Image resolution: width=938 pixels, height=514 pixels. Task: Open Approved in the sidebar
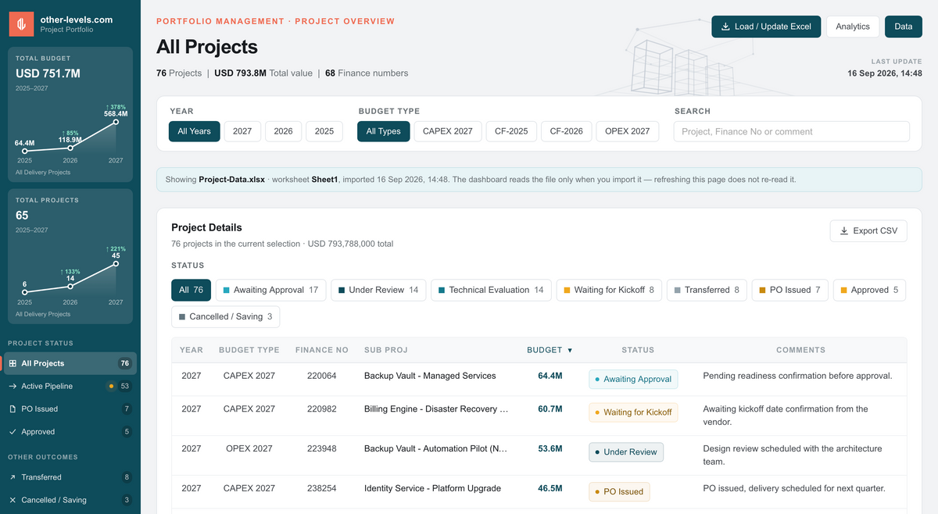pyautogui.click(x=70, y=431)
